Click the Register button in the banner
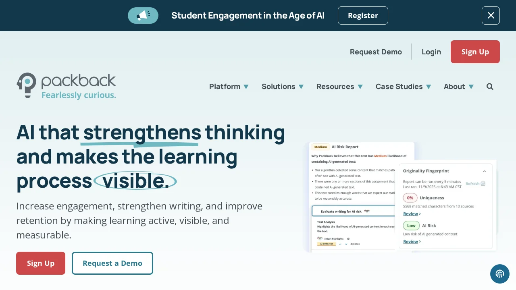Image resolution: width=516 pixels, height=290 pixels. (363, 16)
